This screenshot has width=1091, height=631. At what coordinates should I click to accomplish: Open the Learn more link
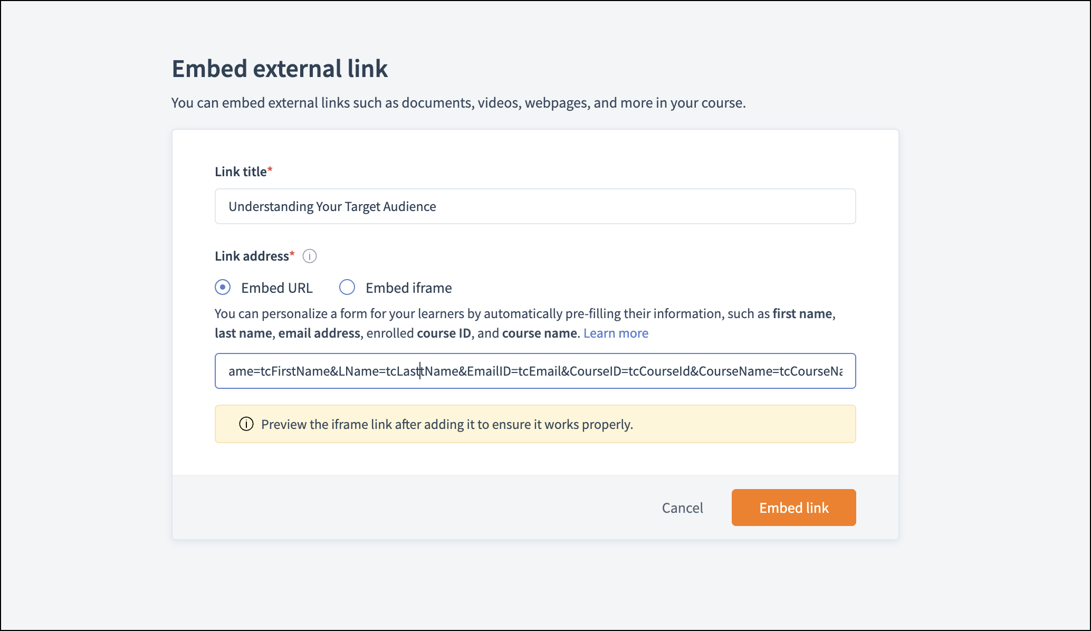click(616, 333)
